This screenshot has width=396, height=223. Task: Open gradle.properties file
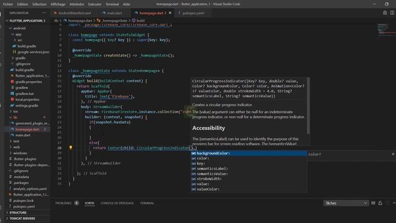click(x=28, y=82)
